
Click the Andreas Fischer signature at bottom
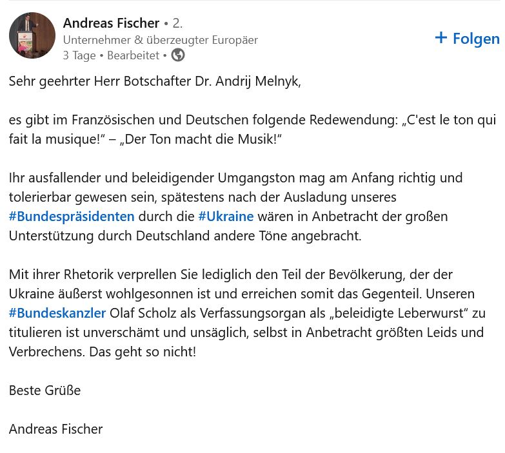[55, 429]
